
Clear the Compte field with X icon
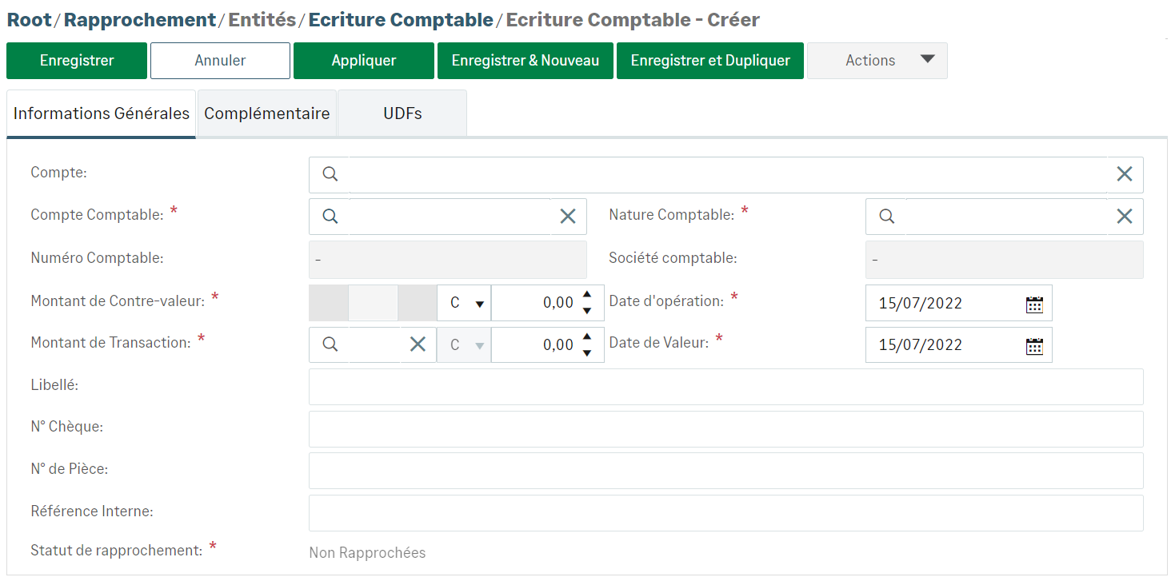tap(1124, 174)
